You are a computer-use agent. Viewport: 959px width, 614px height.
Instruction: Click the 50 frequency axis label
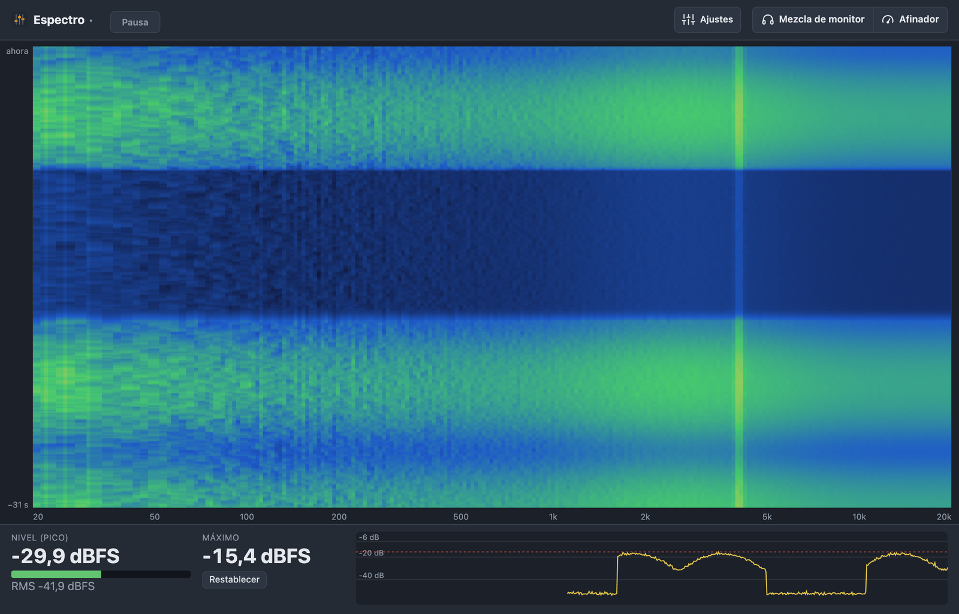(155, 517)
